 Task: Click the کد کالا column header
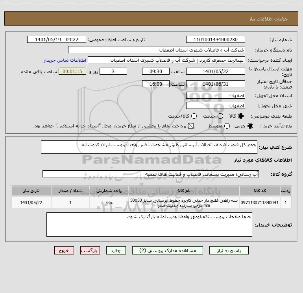pyautogui.click(x=260, y=191)
